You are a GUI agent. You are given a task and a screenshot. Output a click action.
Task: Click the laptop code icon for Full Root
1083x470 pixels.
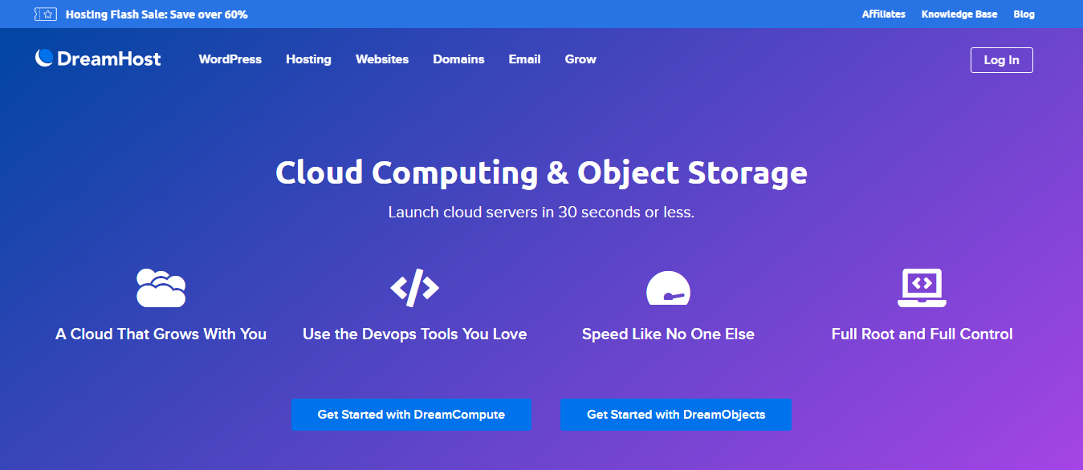coord(922,288)
